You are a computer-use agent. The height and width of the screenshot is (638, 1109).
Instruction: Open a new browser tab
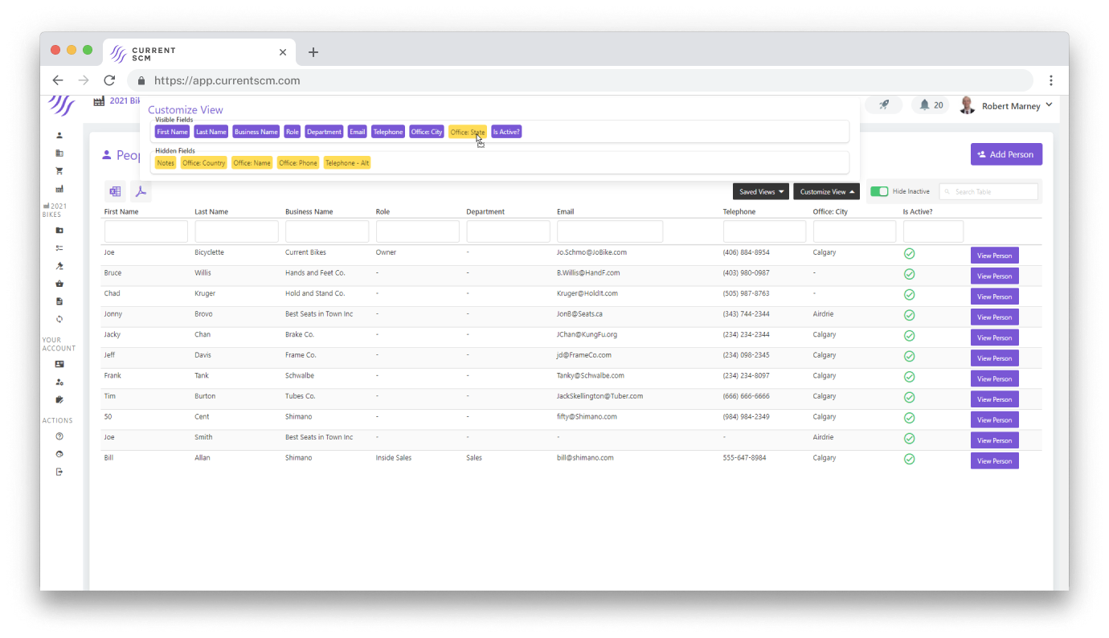point(313,52)
